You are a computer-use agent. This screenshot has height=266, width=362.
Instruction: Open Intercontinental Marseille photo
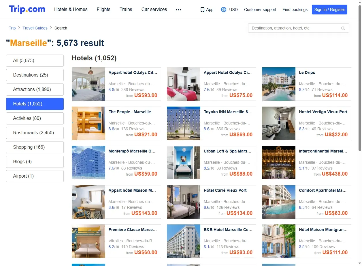point(279,163)
